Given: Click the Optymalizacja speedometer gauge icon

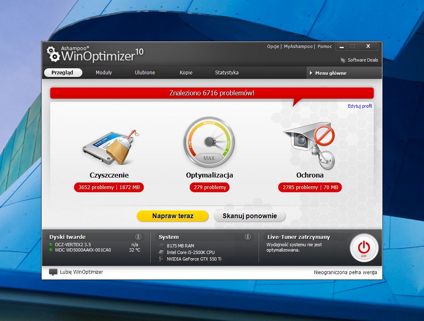Looking at the screenshot, I should click(209, 142).
